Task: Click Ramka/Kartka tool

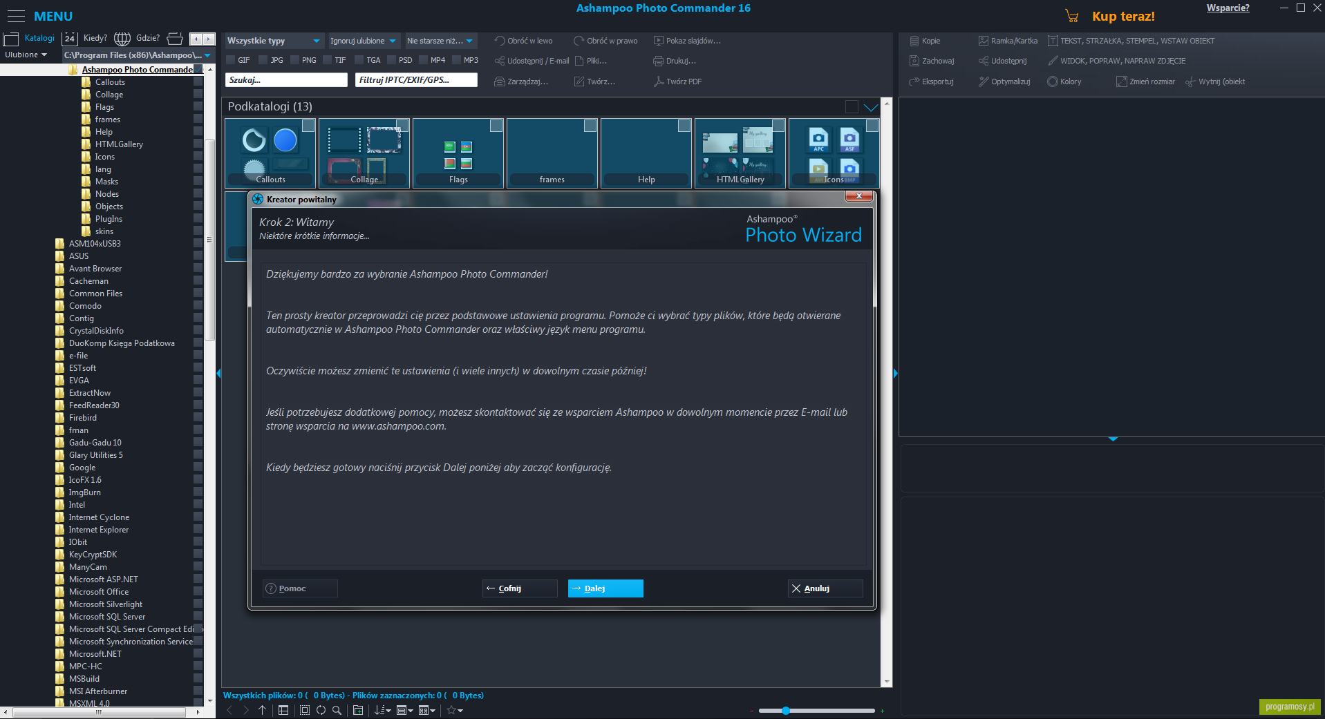Action: click(1008, 41)
